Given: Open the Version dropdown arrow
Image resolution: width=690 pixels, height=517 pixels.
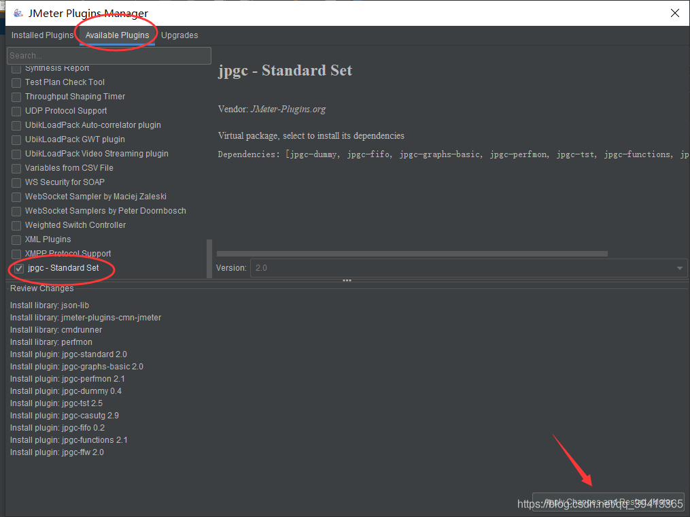Looking at the screenshot, I should click(679, 268).
